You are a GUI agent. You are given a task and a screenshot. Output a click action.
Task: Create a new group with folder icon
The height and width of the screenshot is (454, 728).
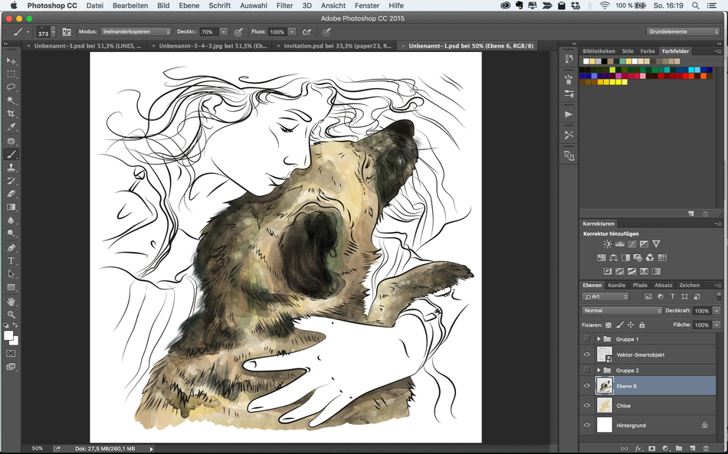679,449
